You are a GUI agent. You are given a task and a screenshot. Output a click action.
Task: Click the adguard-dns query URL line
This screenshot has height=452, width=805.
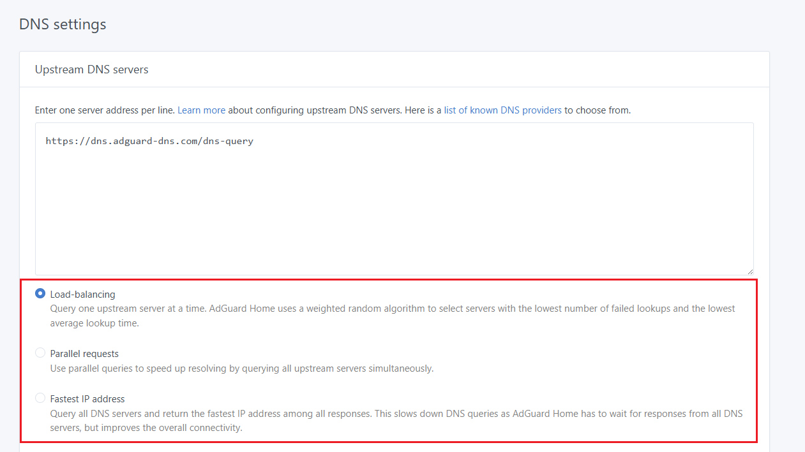pos(149,141)
